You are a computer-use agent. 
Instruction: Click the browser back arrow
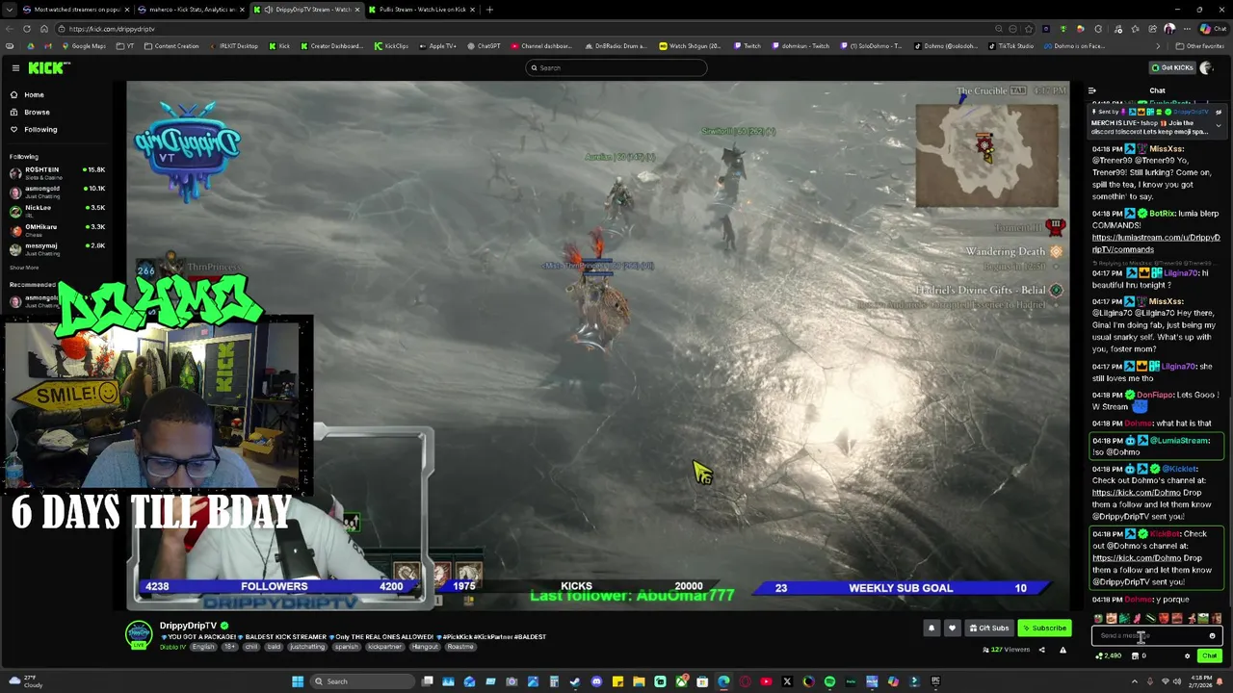point(10,29)
